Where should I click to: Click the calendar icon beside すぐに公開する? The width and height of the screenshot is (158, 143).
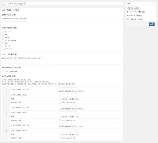coord(127,19)
